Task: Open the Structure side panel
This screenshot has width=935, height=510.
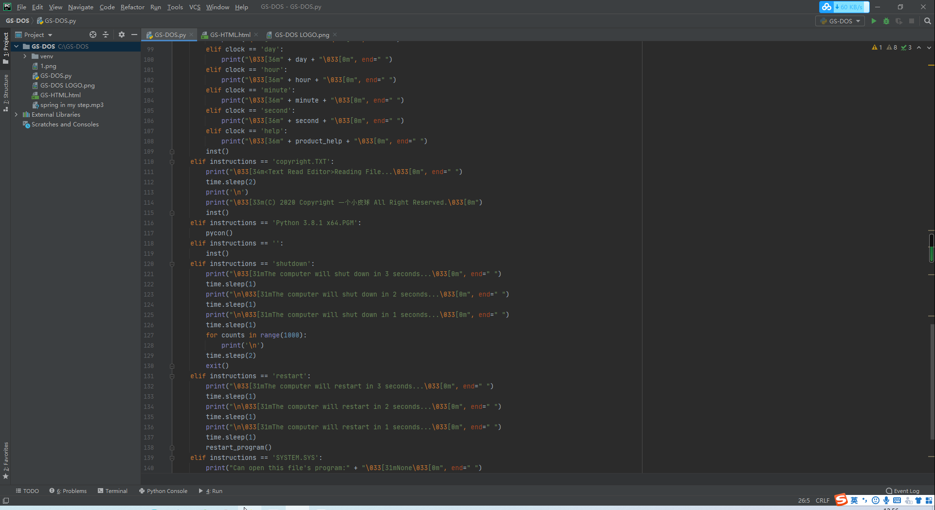Action: coord(6,92)
